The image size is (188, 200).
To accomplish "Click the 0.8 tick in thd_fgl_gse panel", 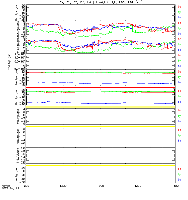I will 23,151.
